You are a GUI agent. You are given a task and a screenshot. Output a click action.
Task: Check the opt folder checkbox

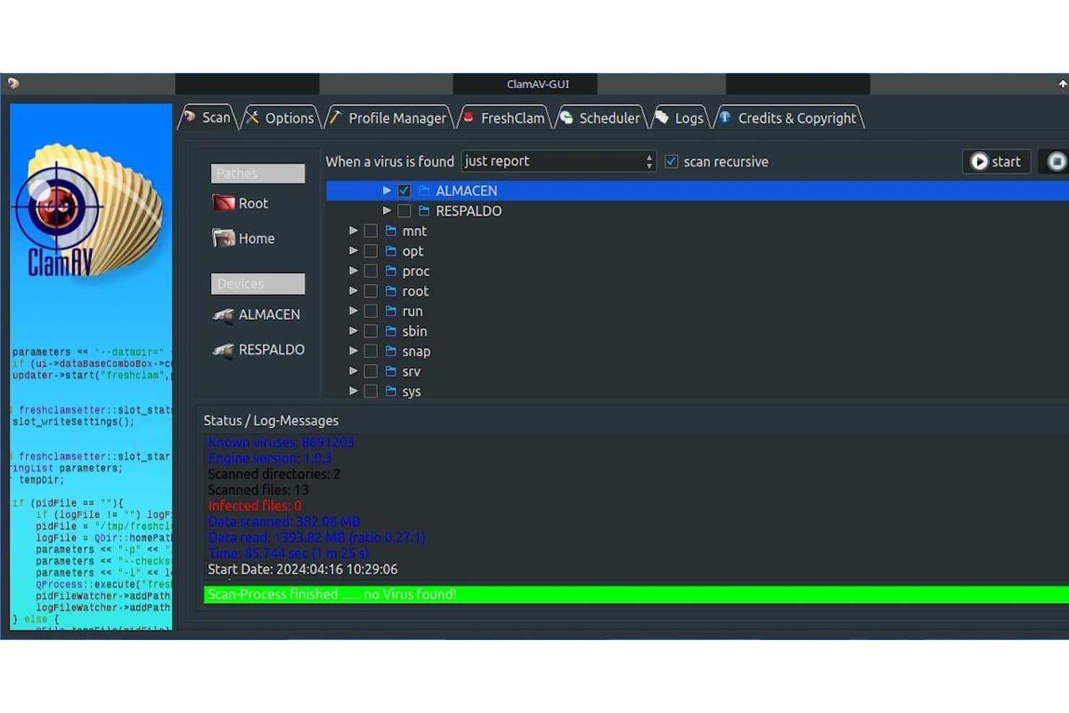click(371, 251)
